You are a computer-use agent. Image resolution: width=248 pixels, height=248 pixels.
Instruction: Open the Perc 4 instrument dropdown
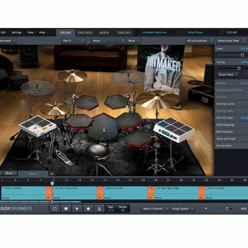coord(73,41)
